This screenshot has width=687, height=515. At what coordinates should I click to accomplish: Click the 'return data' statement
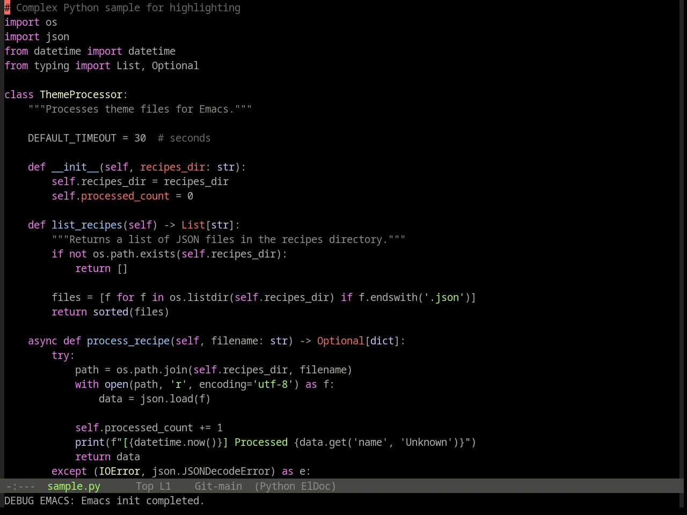(x=107, y=457)
